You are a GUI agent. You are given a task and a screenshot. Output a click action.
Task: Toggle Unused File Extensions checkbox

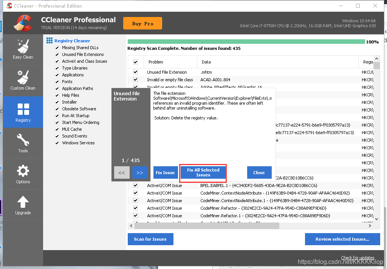click(x=57, y=54)
